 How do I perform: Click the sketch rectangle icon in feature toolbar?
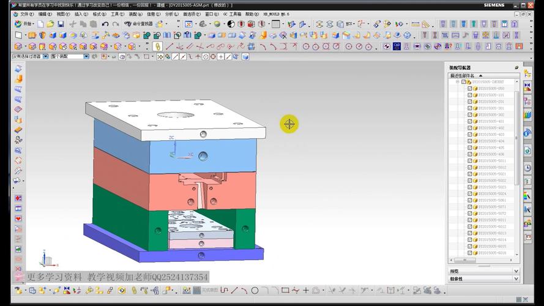coord(19,35)
